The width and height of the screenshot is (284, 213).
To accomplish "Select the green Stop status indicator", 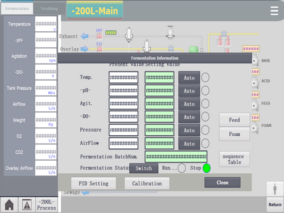I will coord(207,168).
